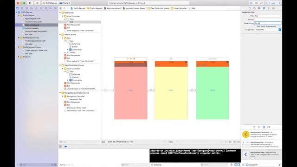Select LaunchScreen.storyboard in the navigator
This screenshot has height=167, width=297.
pos(36,31)
